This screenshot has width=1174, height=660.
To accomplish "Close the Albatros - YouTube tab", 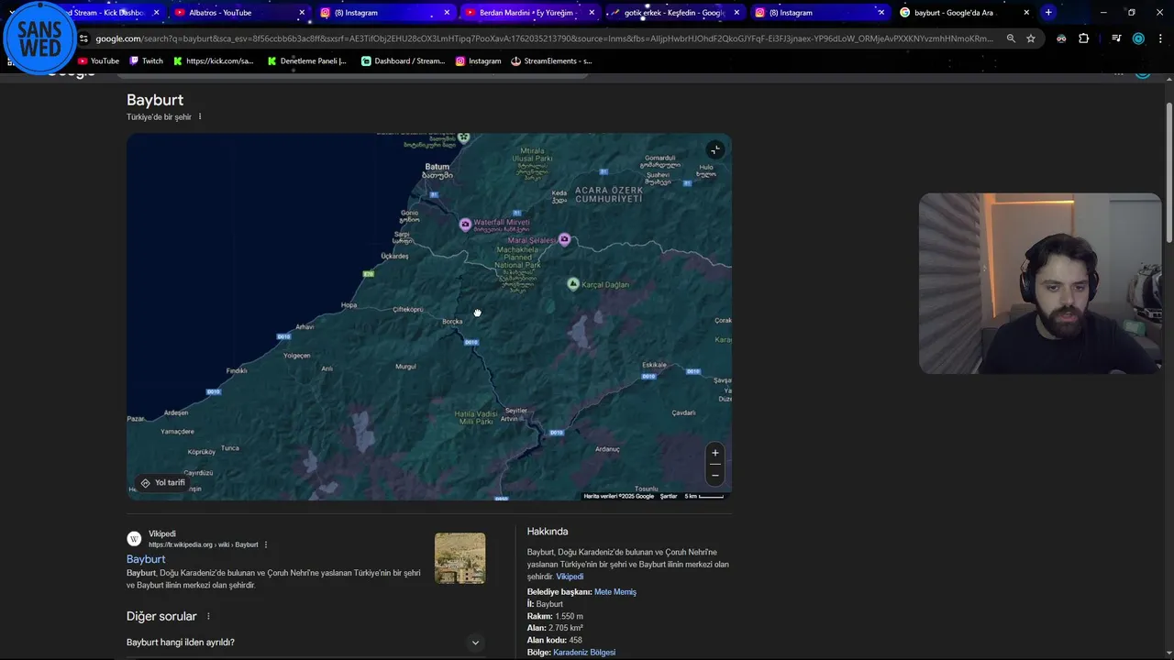I will (302, 13).
